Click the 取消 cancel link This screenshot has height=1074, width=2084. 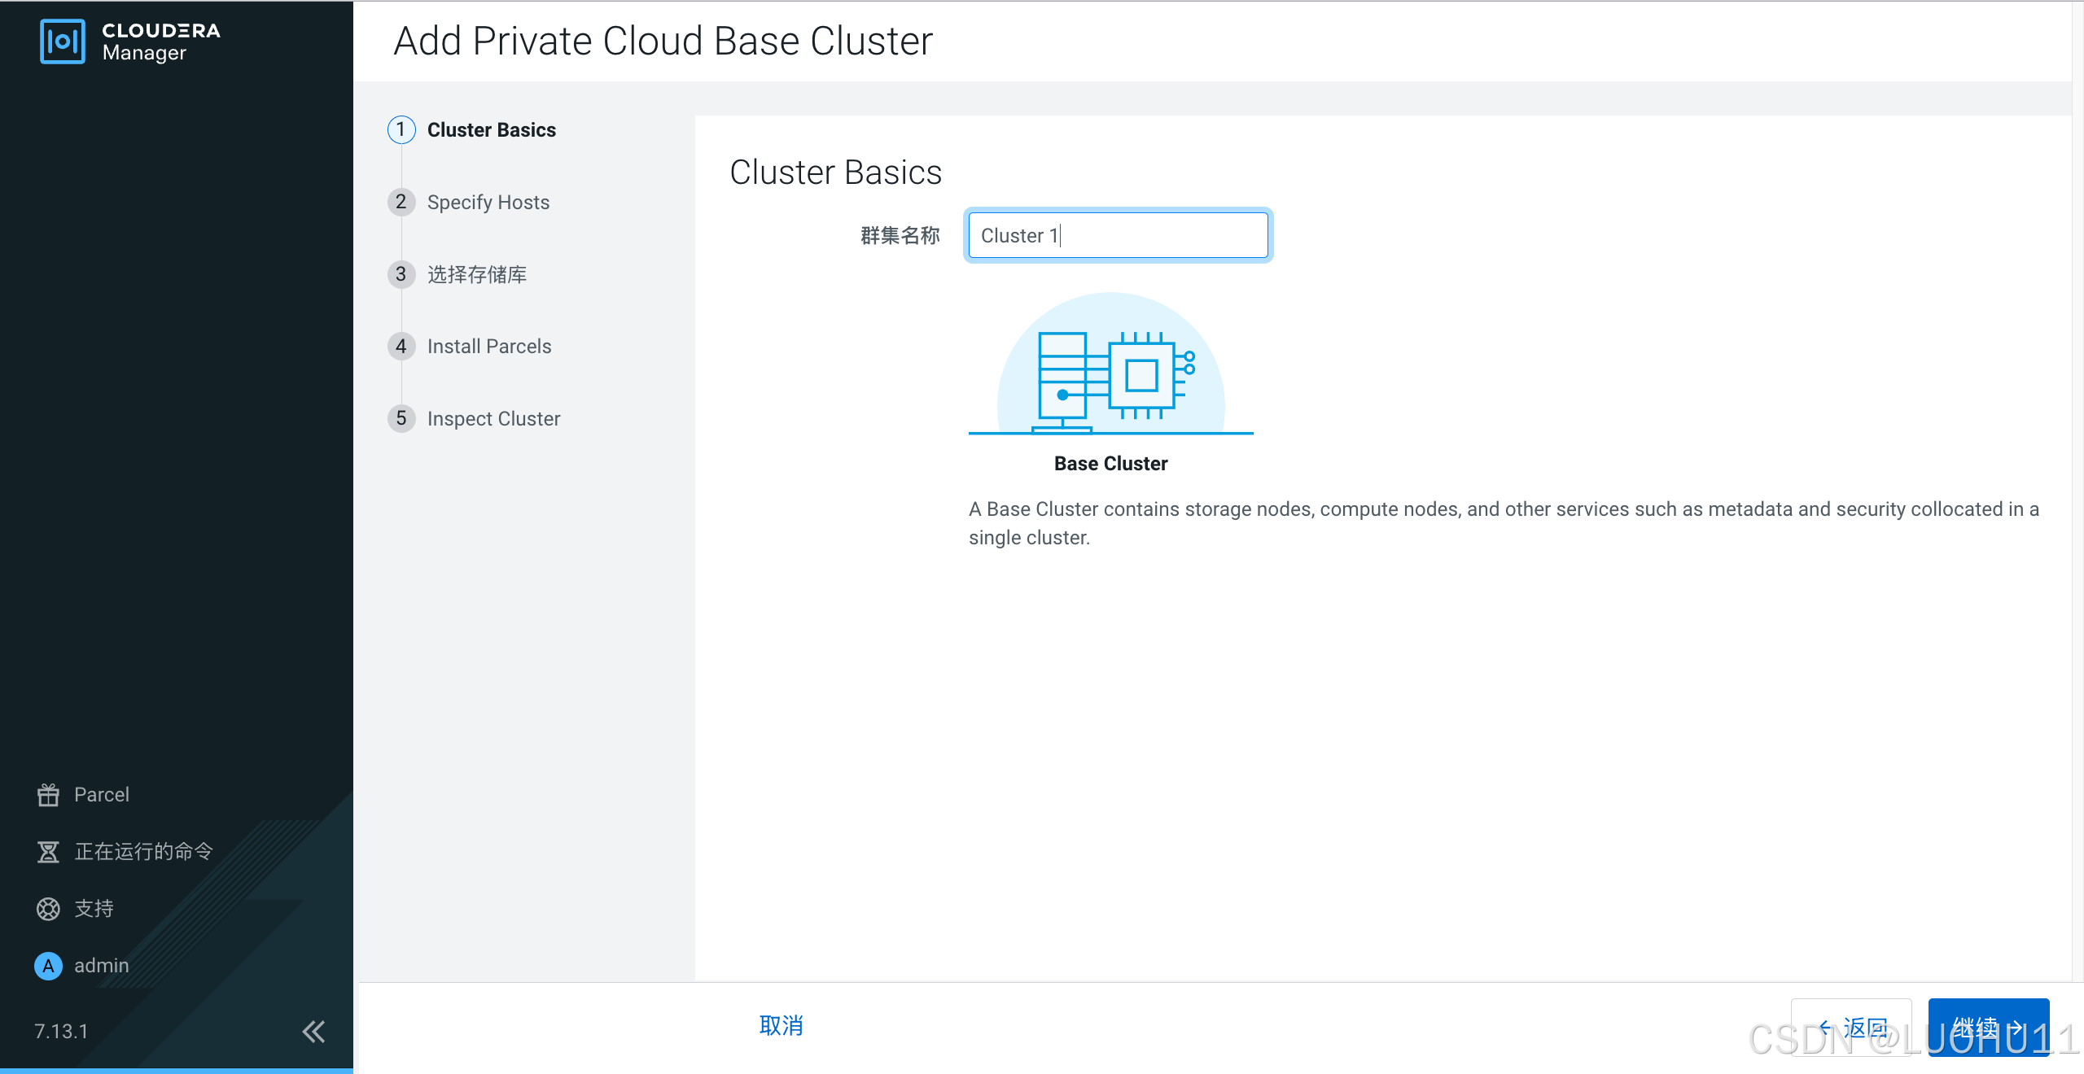(x=781, y=1026)
